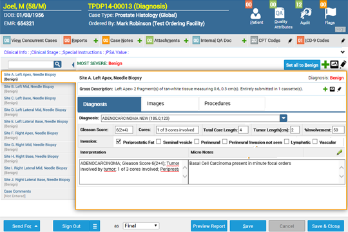Click the site search magnifier icon
This screenshot has height=232, width=348.
pyautogui.click(x=57, y=64)
